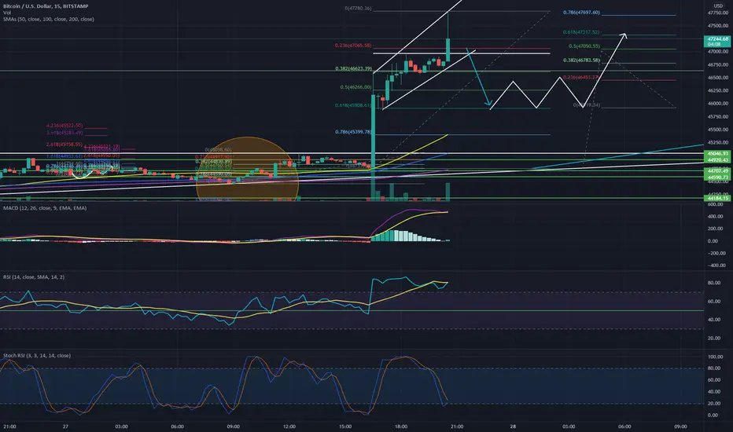
Task: Click the 45750.00 price axis label
Action: coord(717,117)
